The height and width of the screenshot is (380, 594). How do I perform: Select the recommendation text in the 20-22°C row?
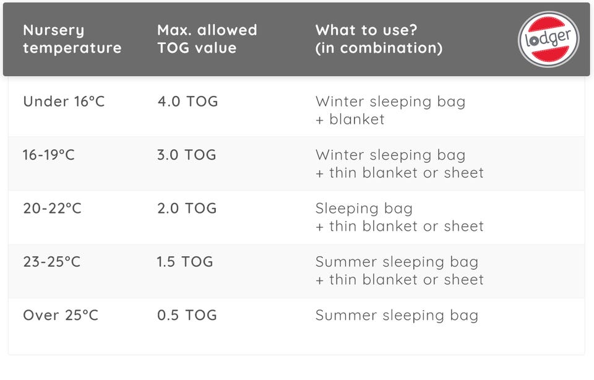[399, 217]
